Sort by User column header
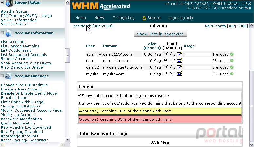The height and width of the screenshot is (147, 254). coord(90,46)
